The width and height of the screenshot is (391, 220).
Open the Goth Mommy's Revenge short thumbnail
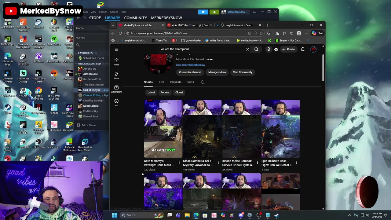tap(163, 129)
